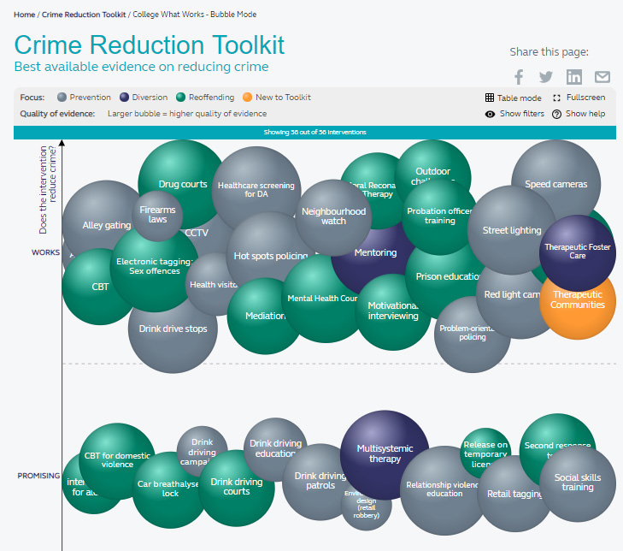Click the New to Toolkit orange dot
Image resolution: width=623 pixels, height=551 pixels.
coord(248,98)
